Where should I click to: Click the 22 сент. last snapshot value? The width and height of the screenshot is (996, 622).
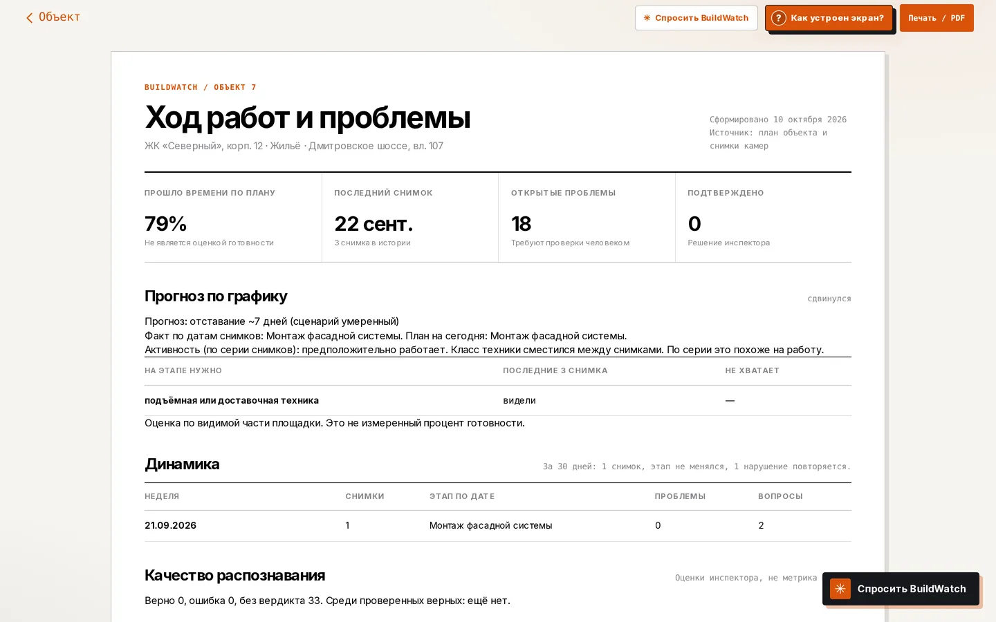coord(373,224)
